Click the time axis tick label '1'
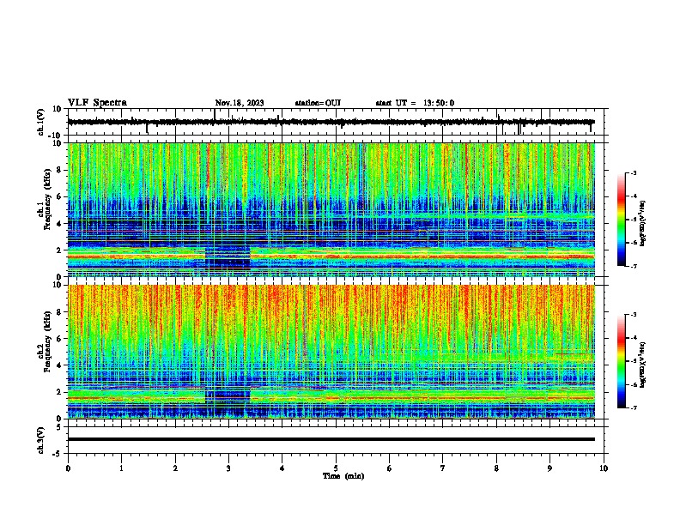Viewport: 680px width, 525px height. [x=121, y=468]
